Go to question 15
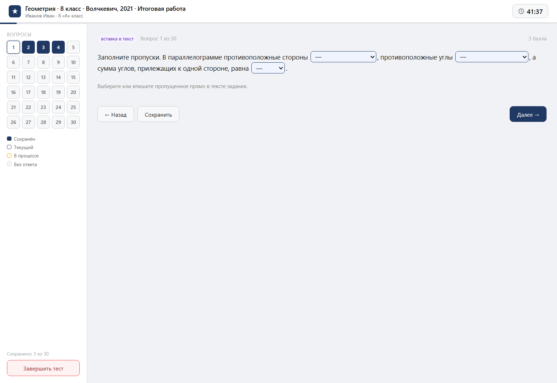557x383 pixels. point(73,77)
